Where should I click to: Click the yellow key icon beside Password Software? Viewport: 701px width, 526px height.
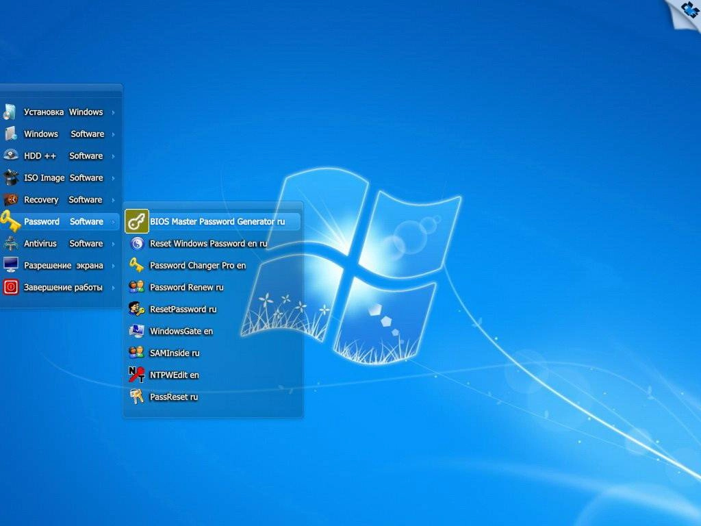[x=11, y=221]
